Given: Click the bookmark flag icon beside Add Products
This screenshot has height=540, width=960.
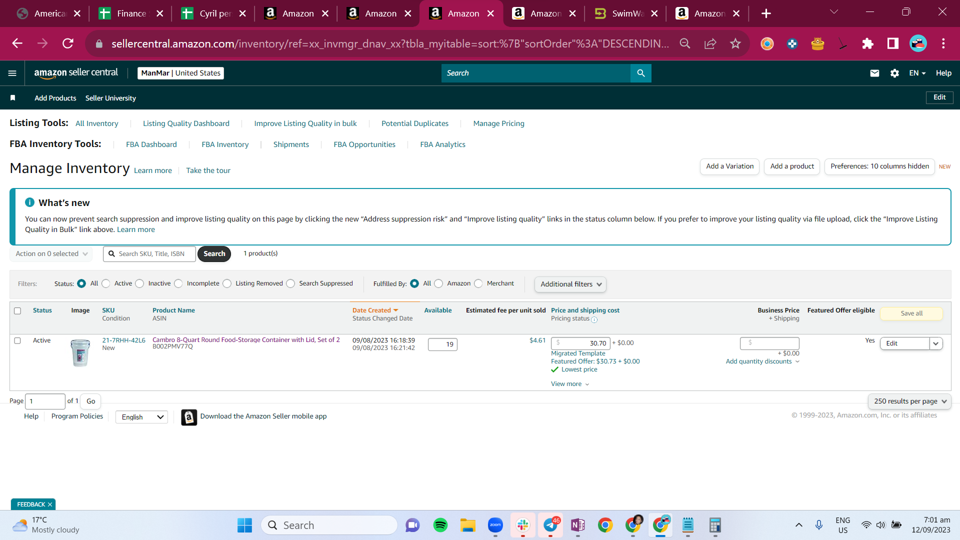Looking at the screenshot, I should click(13, 98).
